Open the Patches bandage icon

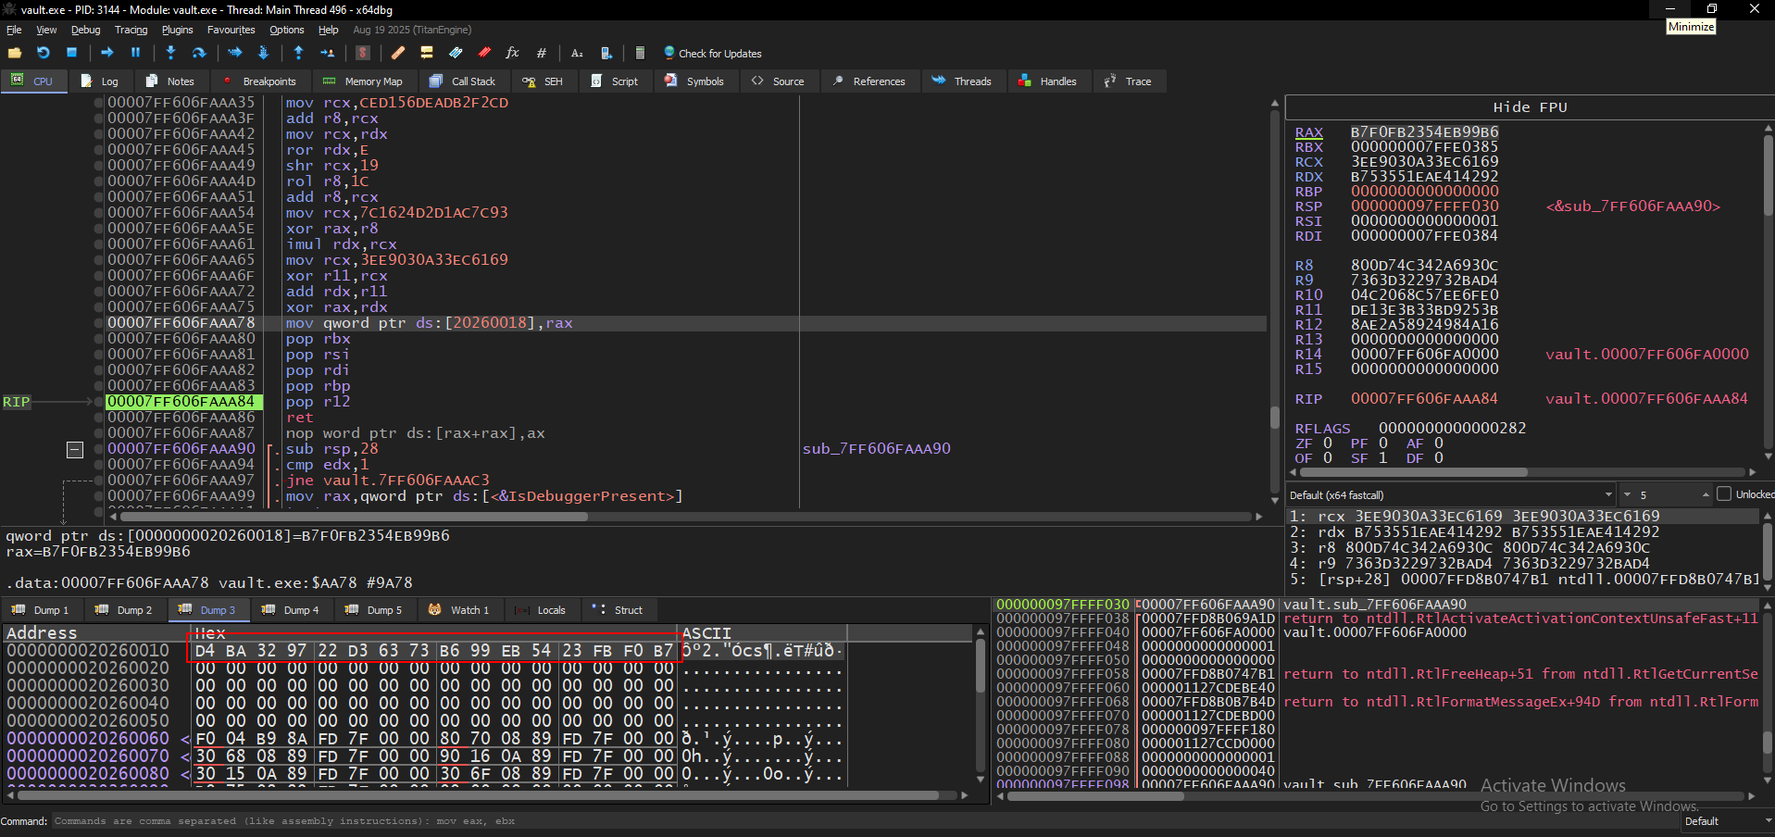[x=398, y=53]
